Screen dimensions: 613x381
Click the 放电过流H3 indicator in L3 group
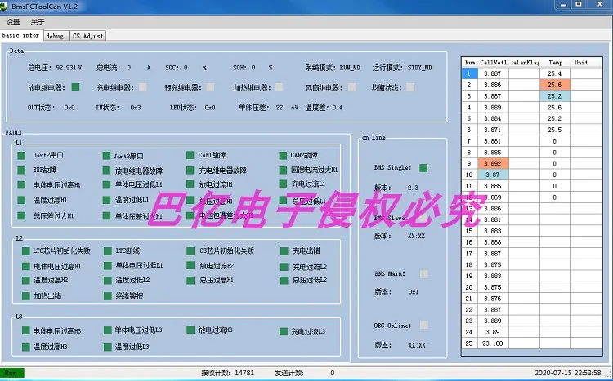(190, 331)
